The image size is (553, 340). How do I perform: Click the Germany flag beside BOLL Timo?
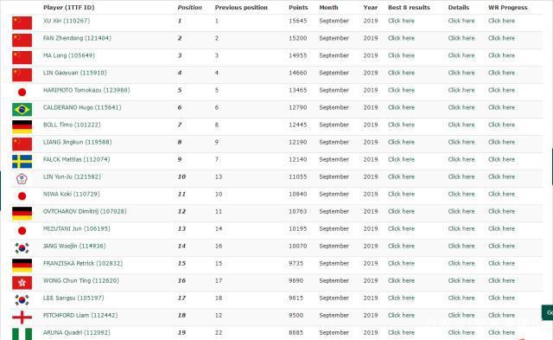coord(22,127)
